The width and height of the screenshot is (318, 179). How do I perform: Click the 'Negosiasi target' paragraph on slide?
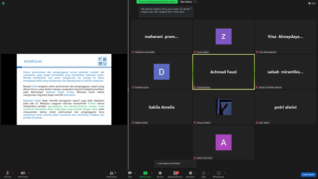tap(64, 109)
